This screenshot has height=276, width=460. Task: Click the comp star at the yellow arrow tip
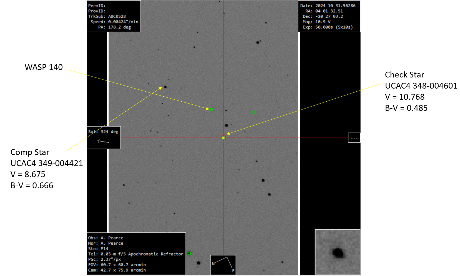tap(165, 87)
